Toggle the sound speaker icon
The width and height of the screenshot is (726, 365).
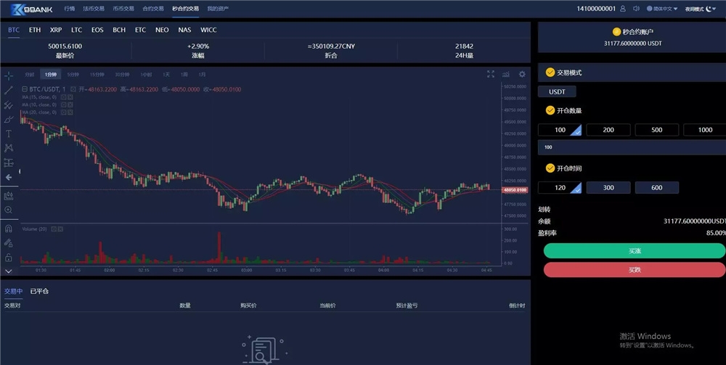coord(636,9)
